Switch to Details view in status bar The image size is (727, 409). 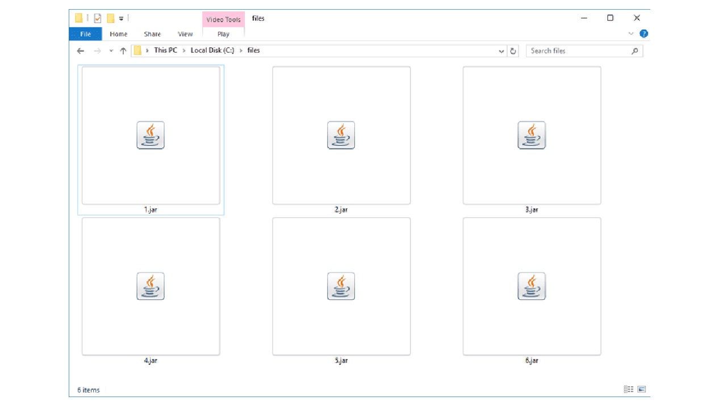[629, 390]
